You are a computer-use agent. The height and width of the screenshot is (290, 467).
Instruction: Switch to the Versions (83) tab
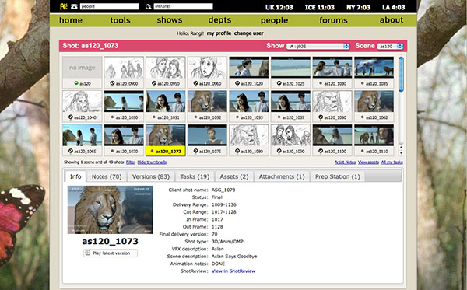point(151,176)
